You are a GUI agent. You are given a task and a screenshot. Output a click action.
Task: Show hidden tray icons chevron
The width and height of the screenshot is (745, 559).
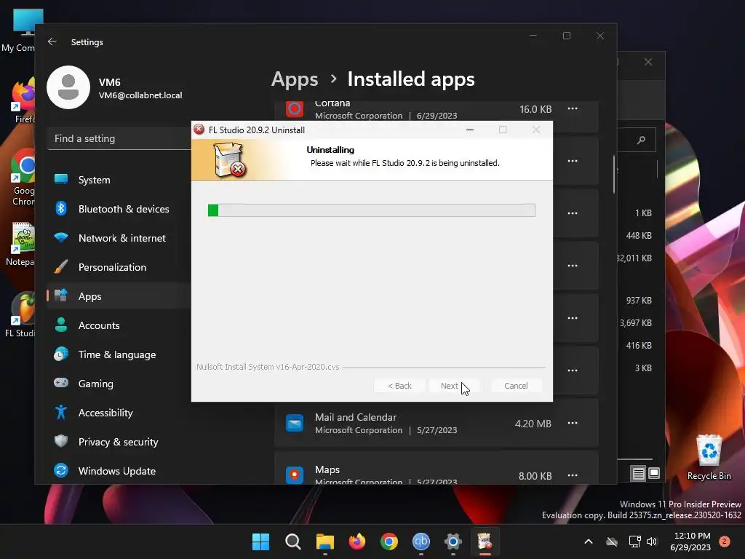coord(588,542)
